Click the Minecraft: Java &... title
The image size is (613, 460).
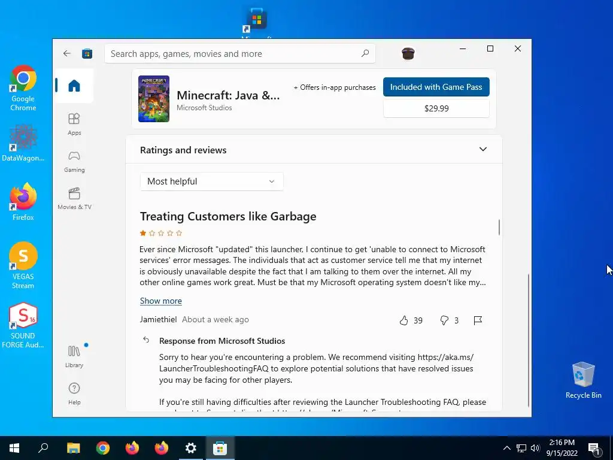(228, 95)
